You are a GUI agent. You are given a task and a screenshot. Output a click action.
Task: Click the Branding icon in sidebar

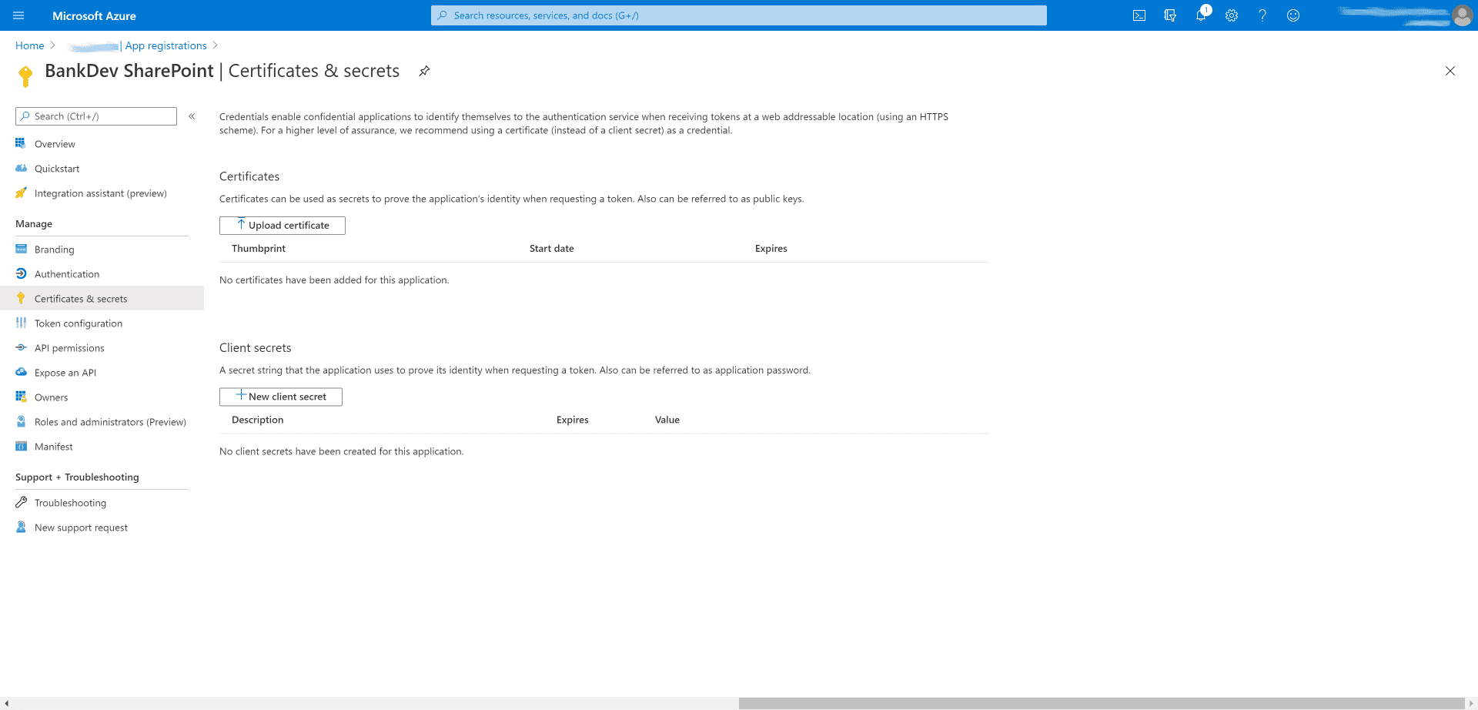[21, 250]
